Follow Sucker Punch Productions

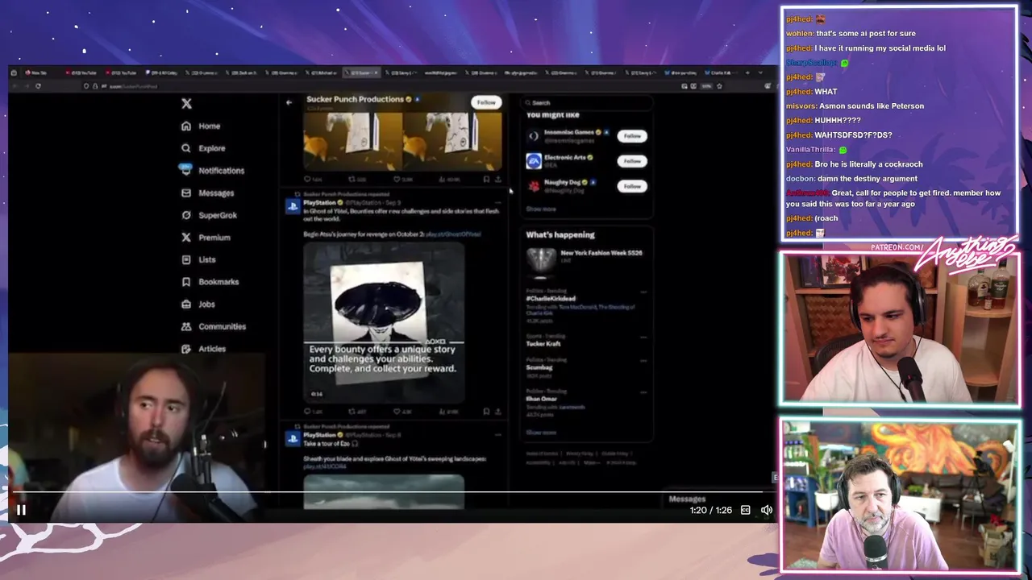(486, 102)
